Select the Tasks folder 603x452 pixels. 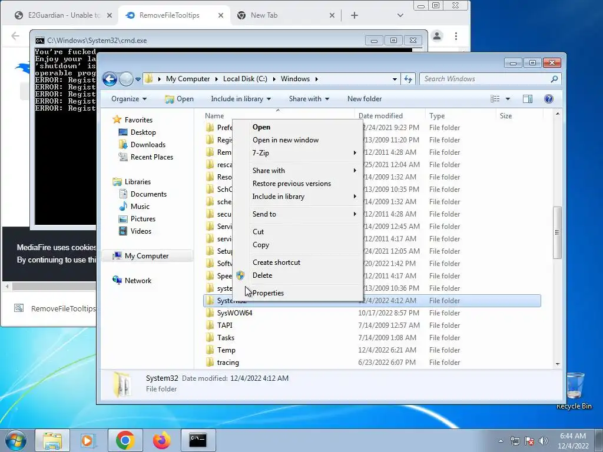click(x=226, y=337)
